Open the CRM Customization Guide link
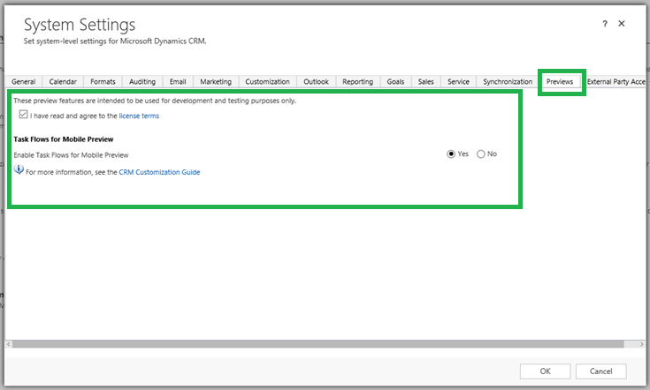The width and height of the screenshot is (650, 390). click(x=159, y=172)
